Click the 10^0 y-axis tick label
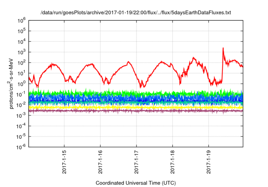The image size is (268, 187). pos(21,83)
